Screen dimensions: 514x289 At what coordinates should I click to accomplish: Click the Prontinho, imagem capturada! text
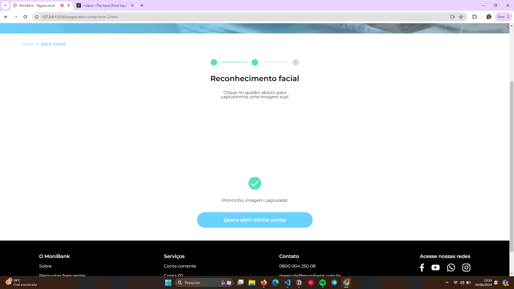coord(255,200)
